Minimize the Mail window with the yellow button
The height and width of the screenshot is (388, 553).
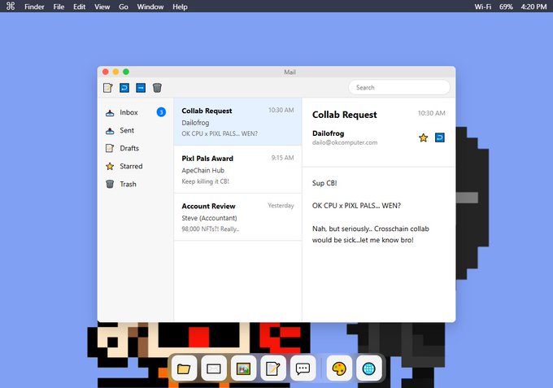[x=115, y=72]
